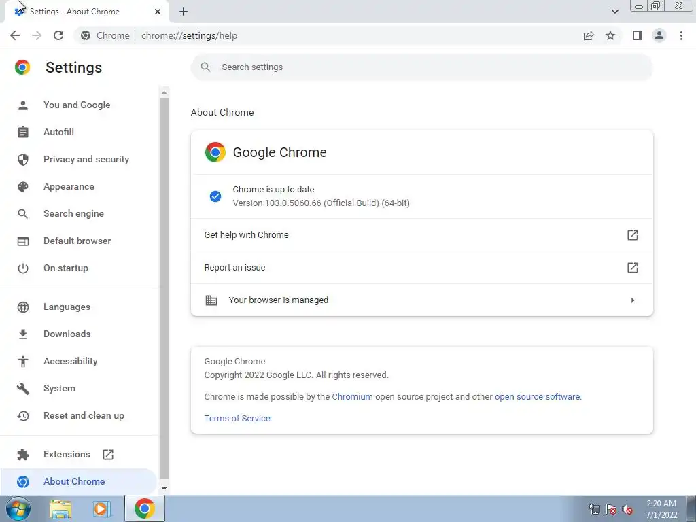Open the side panel icon

pyautogui.click(x=638, y=35)
